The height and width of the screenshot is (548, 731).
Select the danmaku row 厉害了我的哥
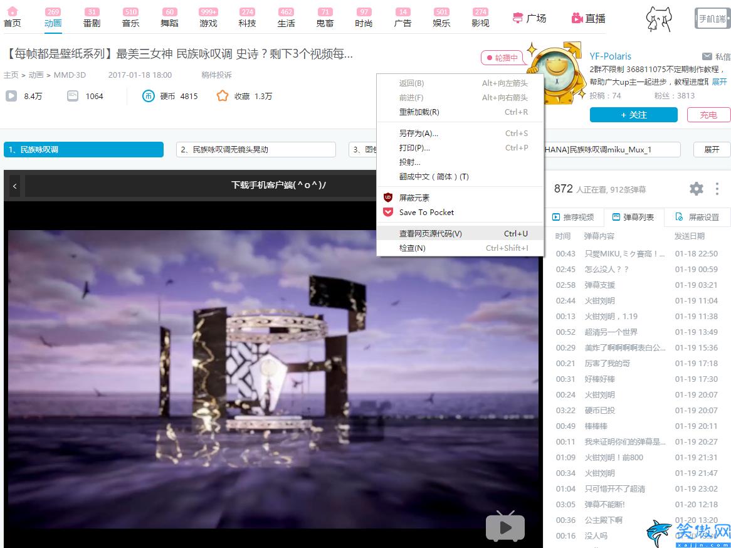click(x=637, y=363)
